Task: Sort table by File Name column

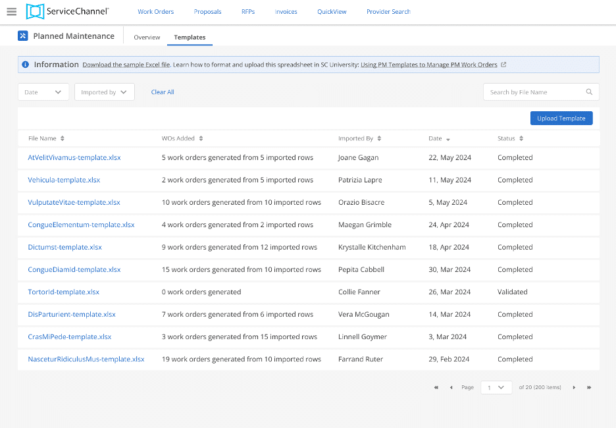Action: 63,139
